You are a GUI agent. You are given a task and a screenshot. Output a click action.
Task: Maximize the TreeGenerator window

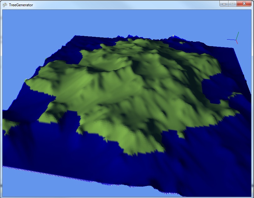(x=232, y=4)
